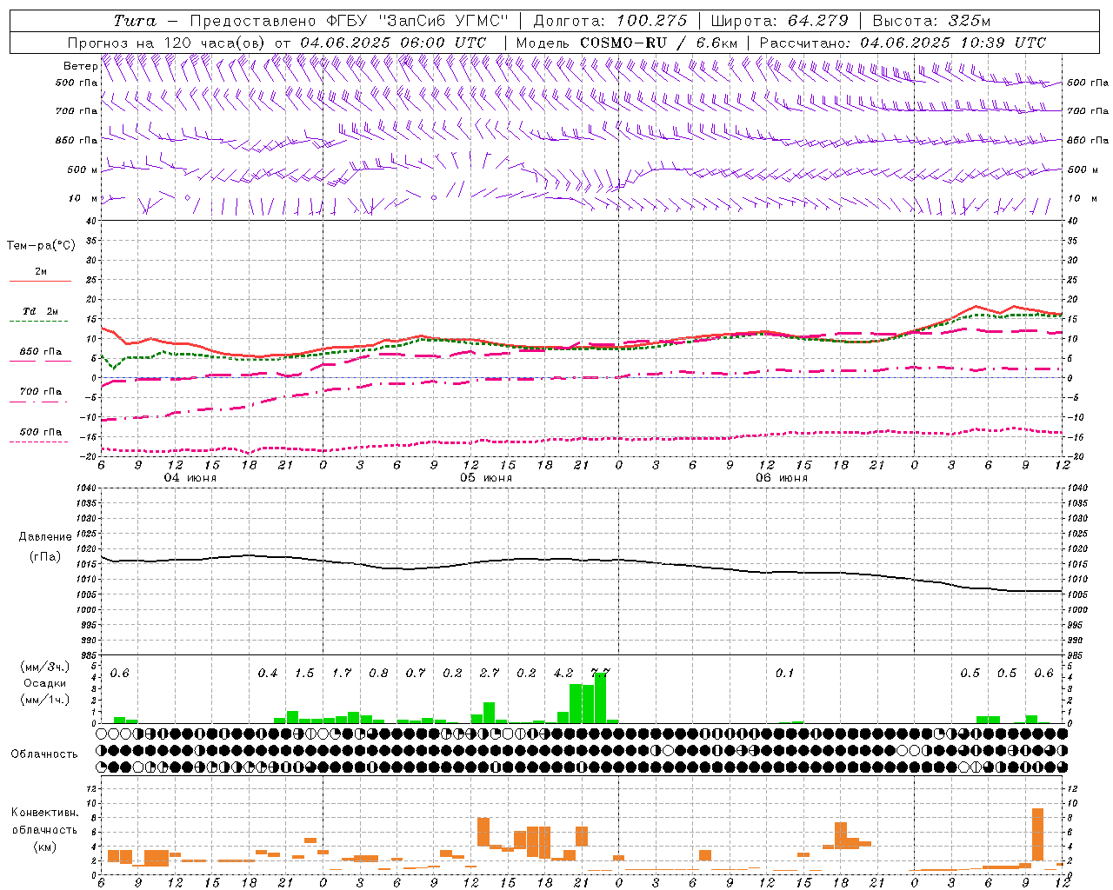The width and height of the screenshot is (1113, 890).
Task: Click the "Давление" pressure panel label
Action: (45, 537)
